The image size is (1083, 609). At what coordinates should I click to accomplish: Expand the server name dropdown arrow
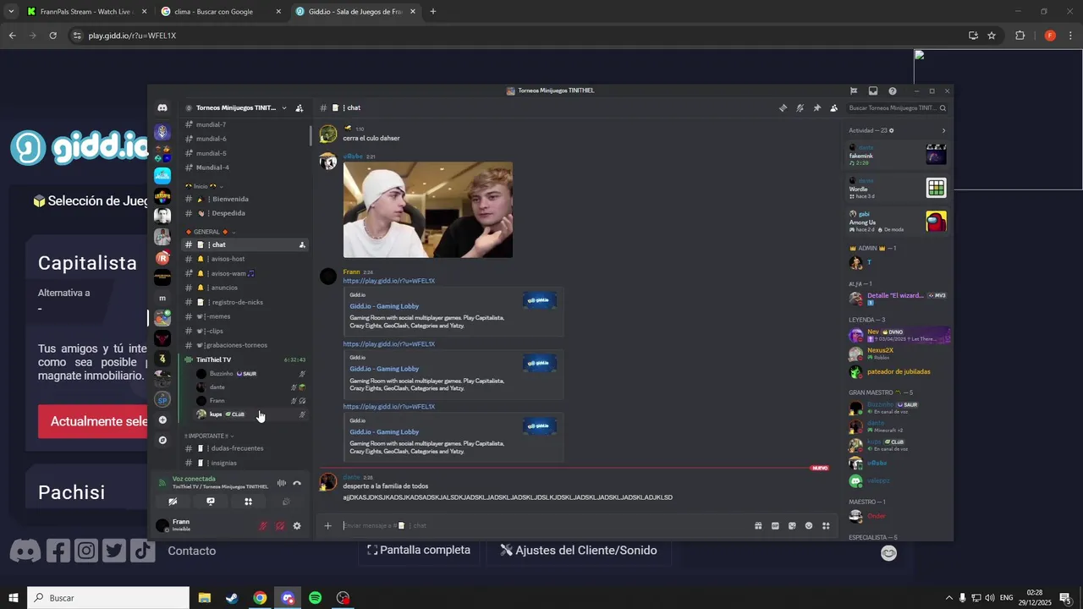pyautogui.click(x=284, y=108)
